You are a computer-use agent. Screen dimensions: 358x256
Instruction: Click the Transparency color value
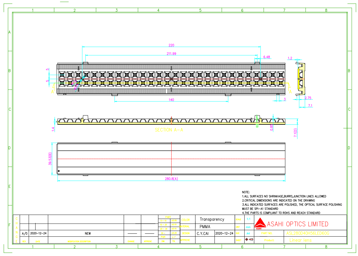point(212,219)
